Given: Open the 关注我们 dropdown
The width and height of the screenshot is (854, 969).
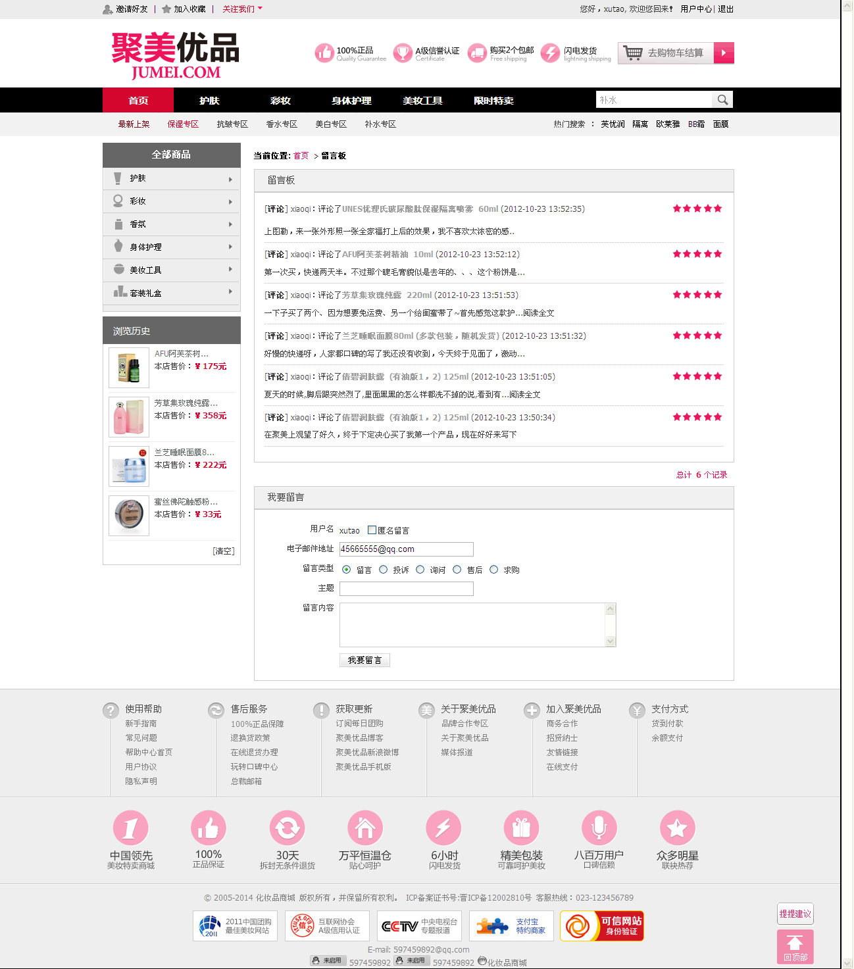Looking at the screenshot, I should pos(242,9).
